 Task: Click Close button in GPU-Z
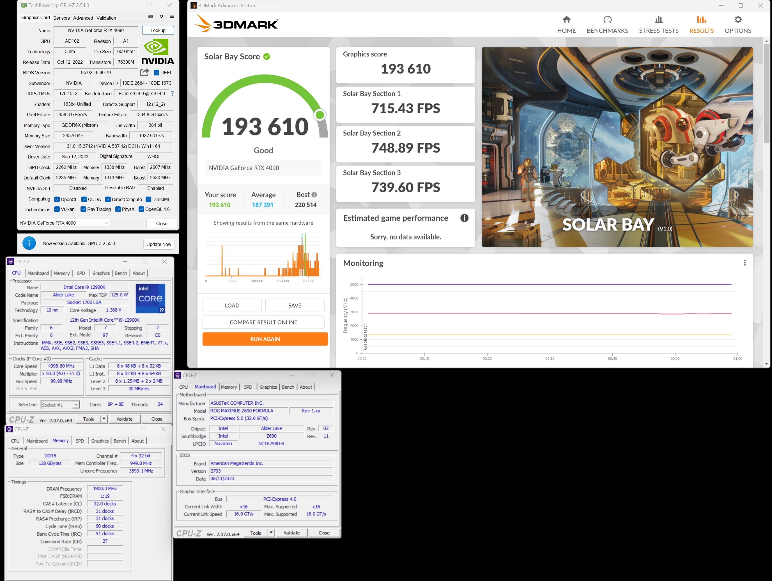click(x=162, y=223)
